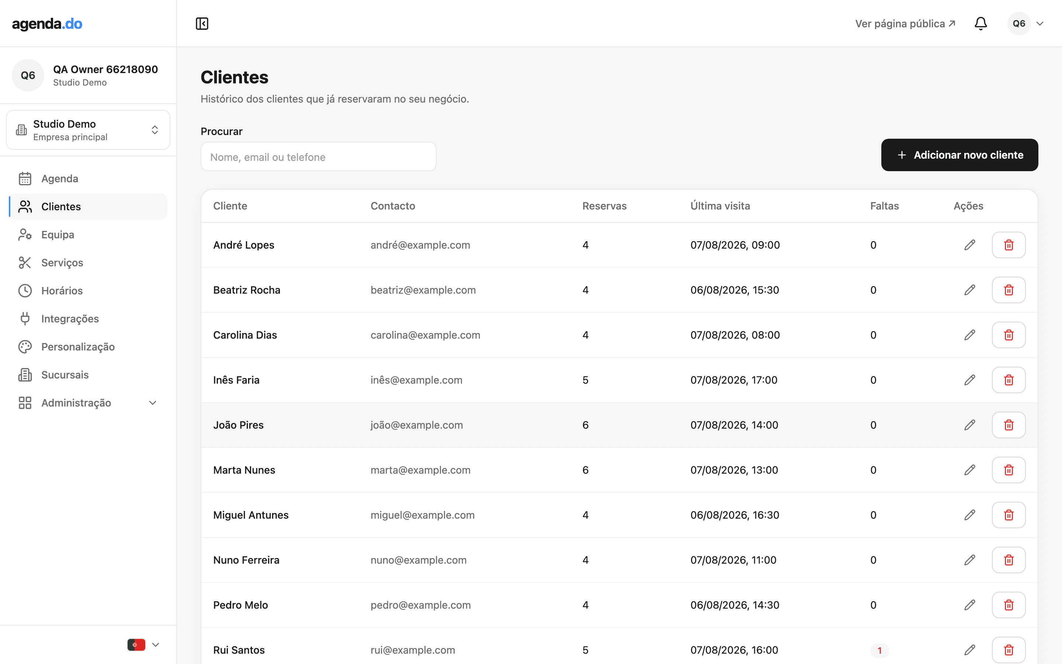Edit Carolina Dias pencil icon
Viewport: 1062px width, 664px height.
click(x=970, y=335)
